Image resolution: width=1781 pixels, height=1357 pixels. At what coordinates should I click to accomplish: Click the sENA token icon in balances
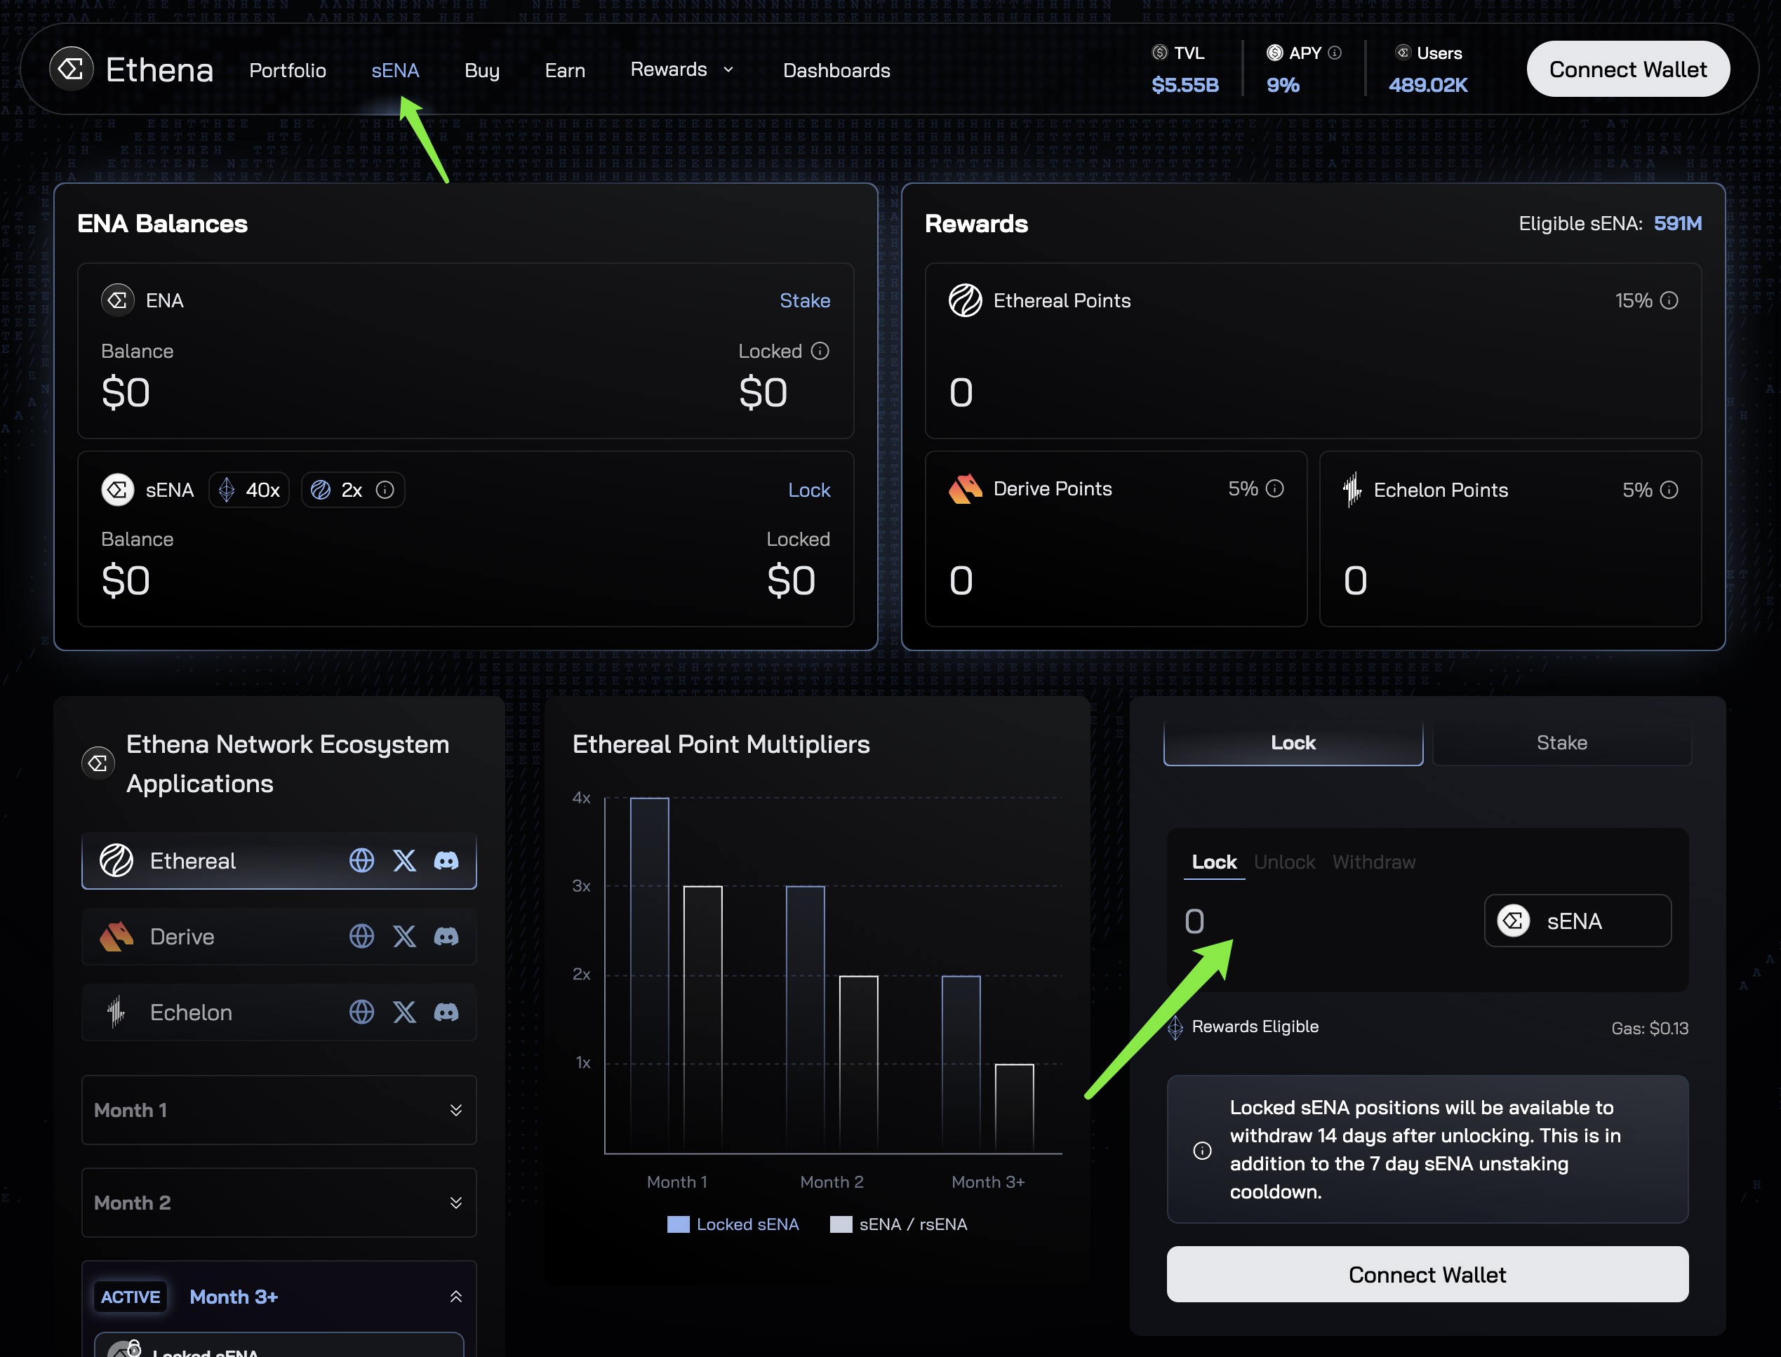pyautogui.click(x=118, y=490)
